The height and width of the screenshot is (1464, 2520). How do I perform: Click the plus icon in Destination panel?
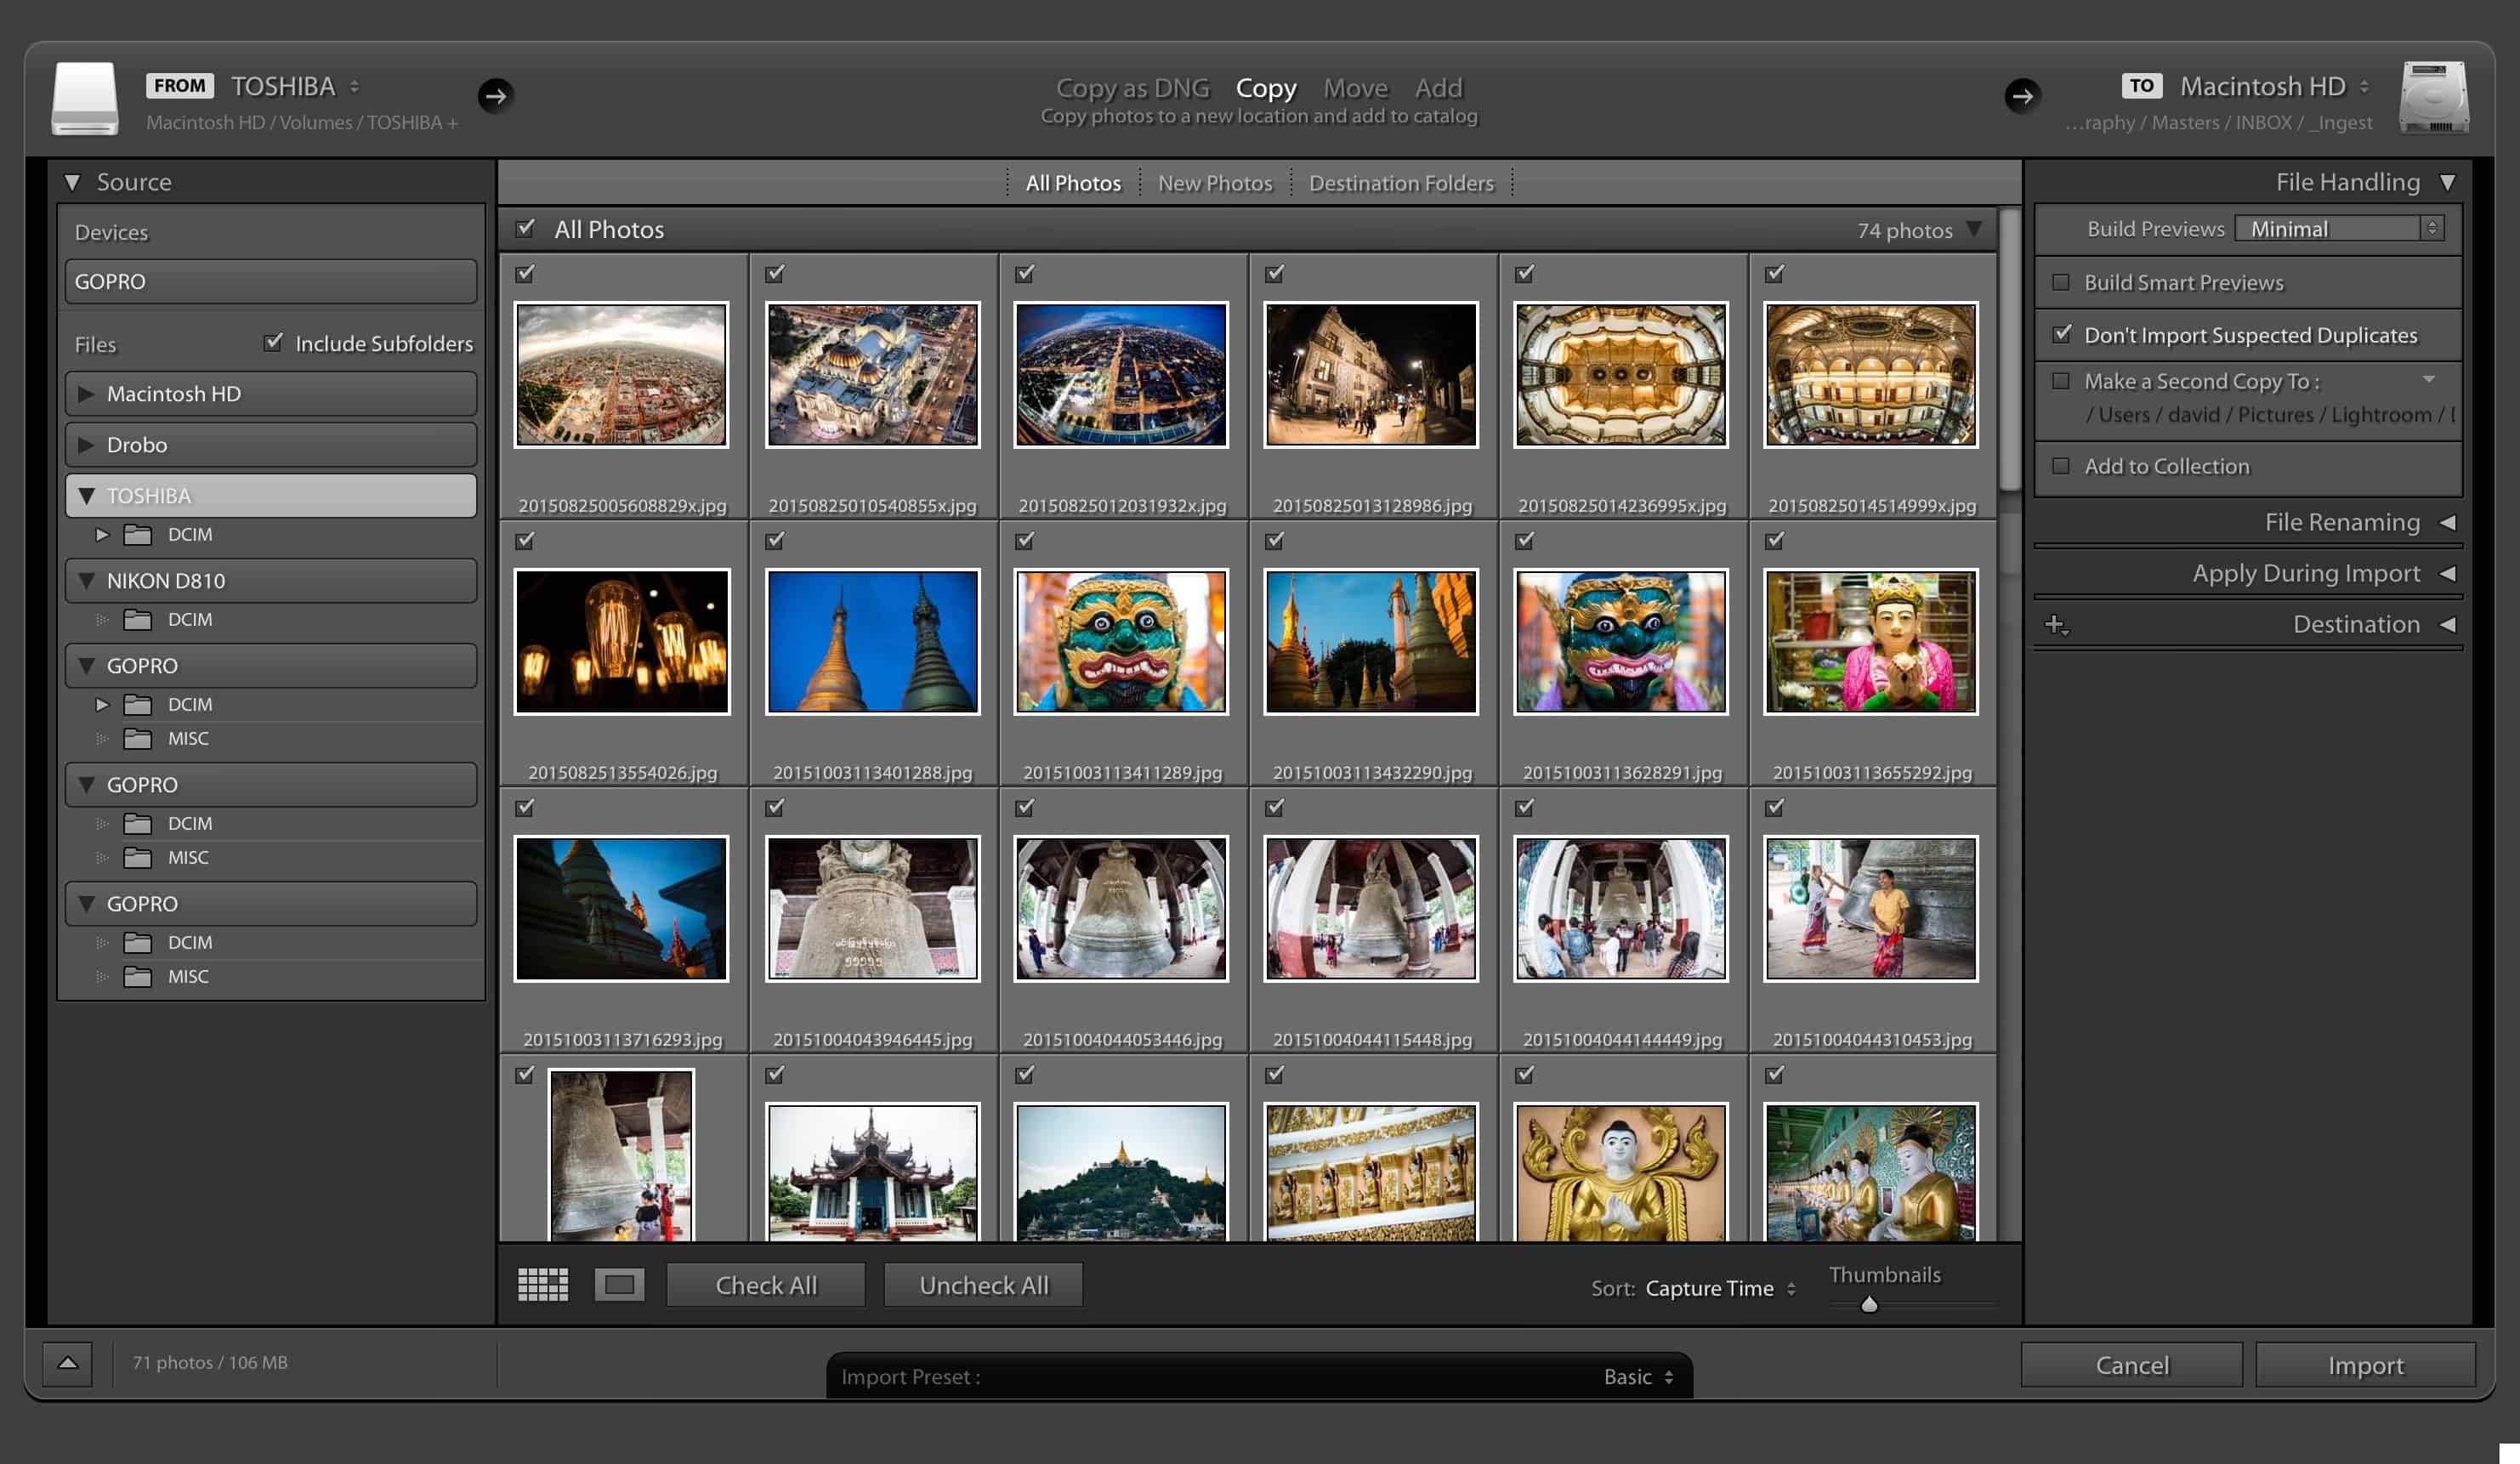(2056, 625)
